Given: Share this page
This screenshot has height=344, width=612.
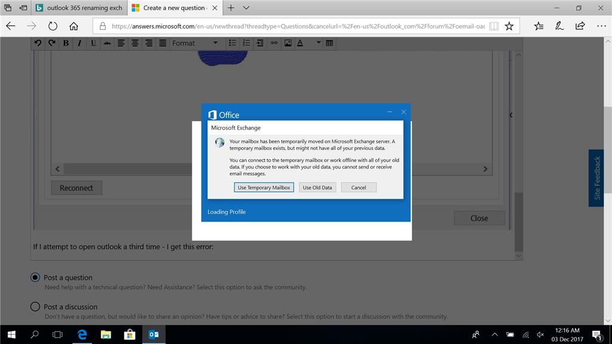Looking at the screenshot, I should (x=580, y=26).
